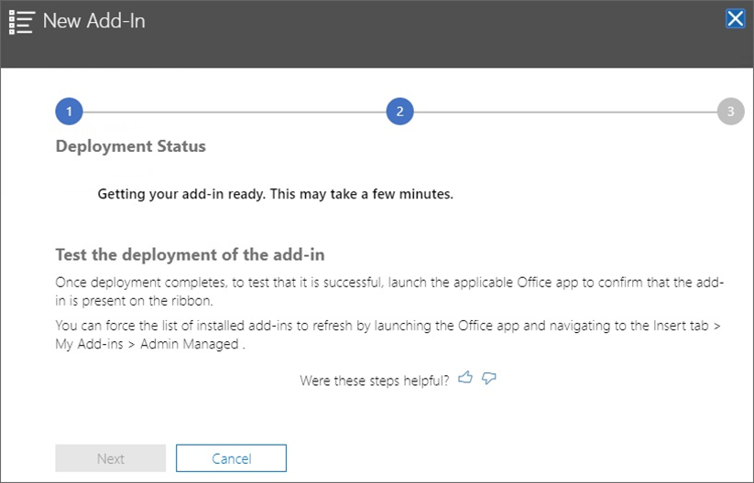The width and height of the screenshot is (754, 483).
Task: Close the New Add-In dialog
Action: click(735, 18)
